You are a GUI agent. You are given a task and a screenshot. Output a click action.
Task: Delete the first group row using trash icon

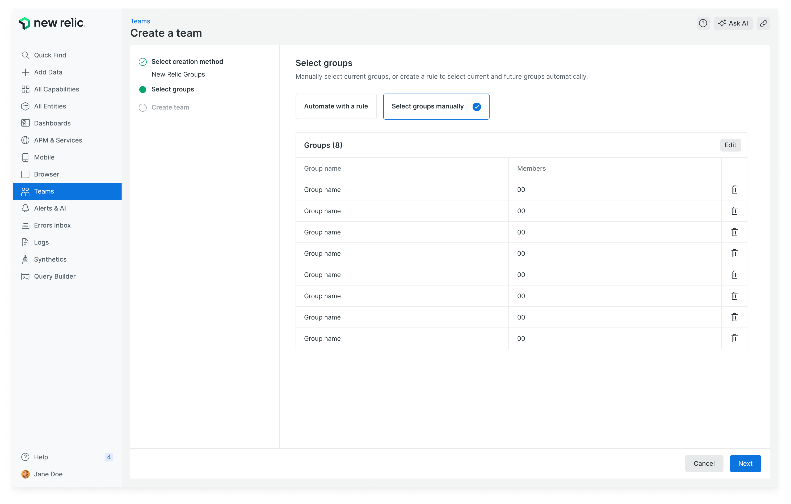pyautogui.click(x=734, y=190)
